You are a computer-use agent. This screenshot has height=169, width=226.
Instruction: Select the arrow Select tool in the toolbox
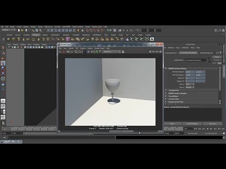click(3, 47)
